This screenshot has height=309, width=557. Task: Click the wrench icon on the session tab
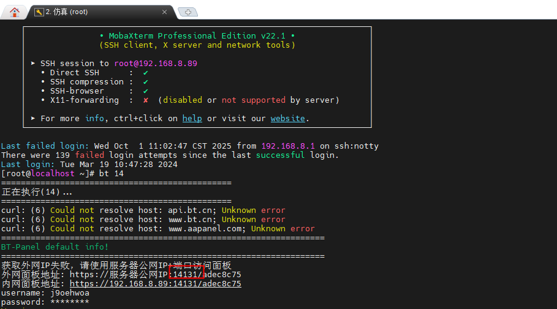pyautogui.click(x=39, y=12)
